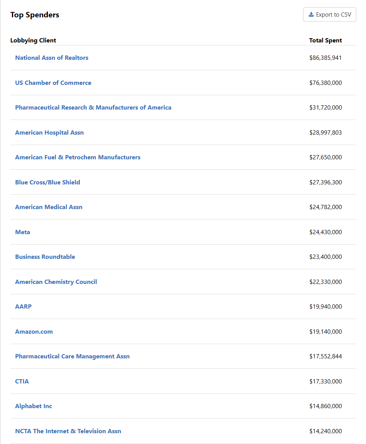Open the CTIA client link

(x=22, y=382)
